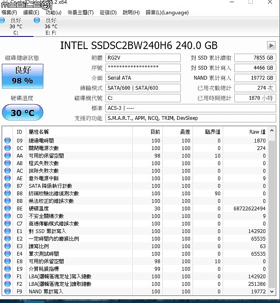Close the CrystalDiskInfo window

[270, 2]
